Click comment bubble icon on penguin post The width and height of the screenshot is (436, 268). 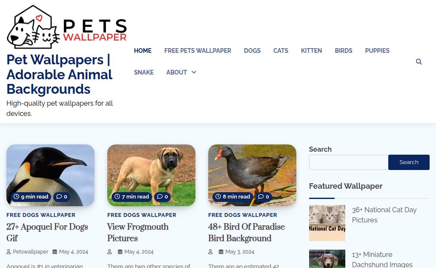coord(59,196)
